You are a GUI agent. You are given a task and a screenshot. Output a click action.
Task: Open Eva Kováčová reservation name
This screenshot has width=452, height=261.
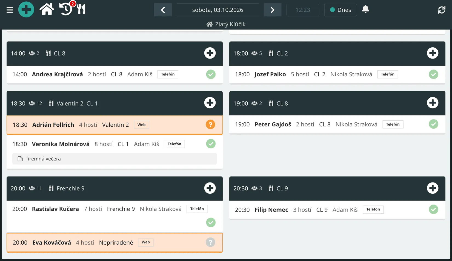click(x=52, y=243)
